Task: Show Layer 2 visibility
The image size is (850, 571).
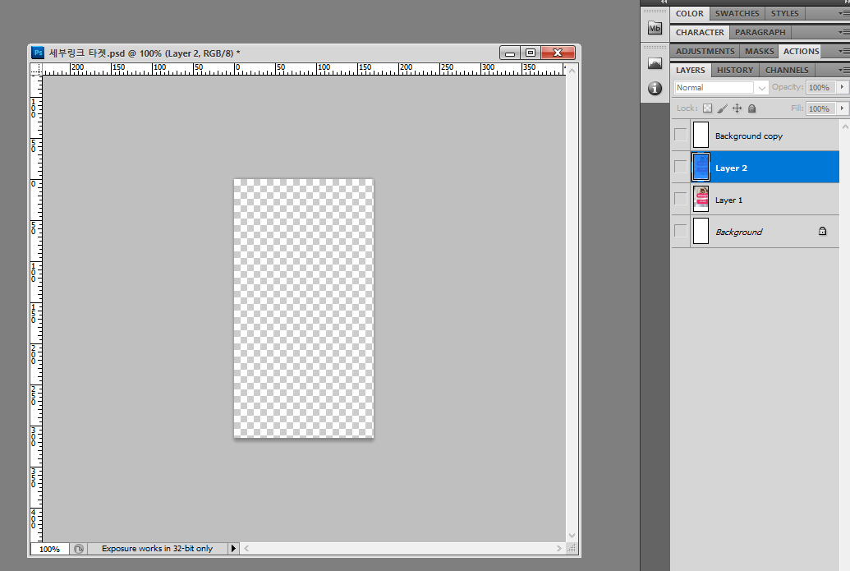Action: (680, 167)
